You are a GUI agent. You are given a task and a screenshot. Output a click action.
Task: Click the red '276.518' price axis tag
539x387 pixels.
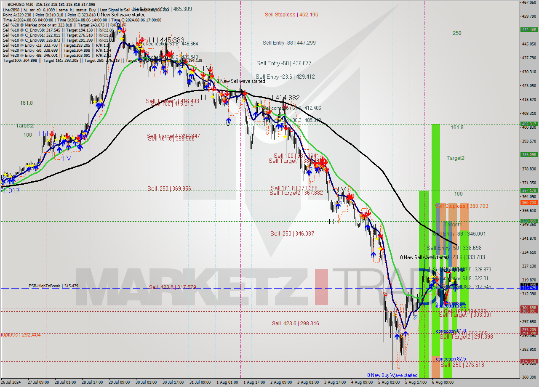(x=529, y=361)
